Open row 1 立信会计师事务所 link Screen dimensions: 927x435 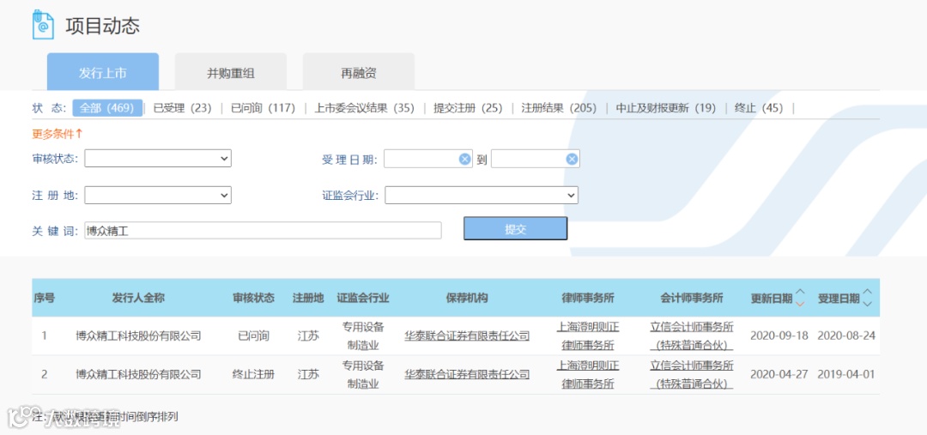692,335
